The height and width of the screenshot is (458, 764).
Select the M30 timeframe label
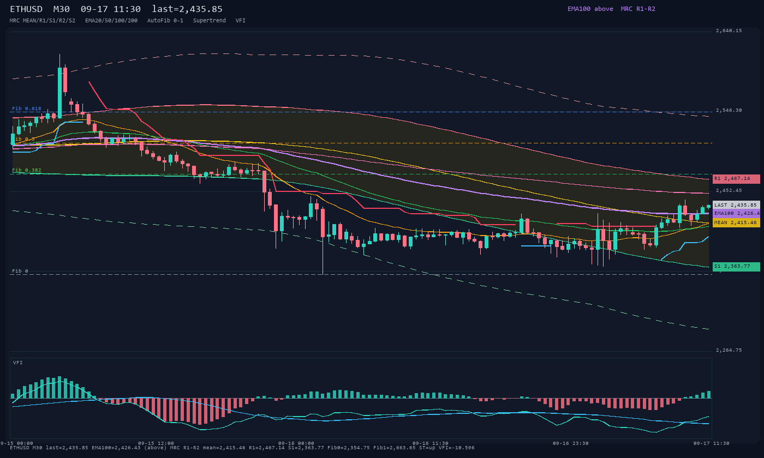coord(62,9)
